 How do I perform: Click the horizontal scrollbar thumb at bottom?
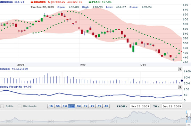tap(189, 125)
